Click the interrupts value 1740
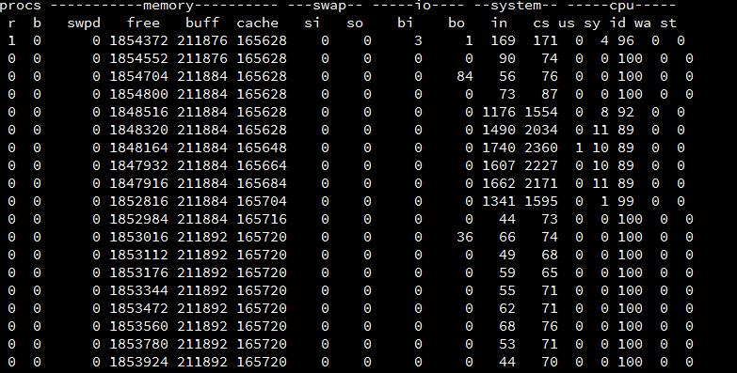 click(499, 148)
